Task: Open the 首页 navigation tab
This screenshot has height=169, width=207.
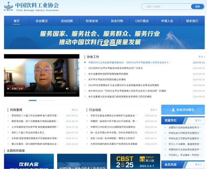Action: pyautogui.click(x=17, y=21)
